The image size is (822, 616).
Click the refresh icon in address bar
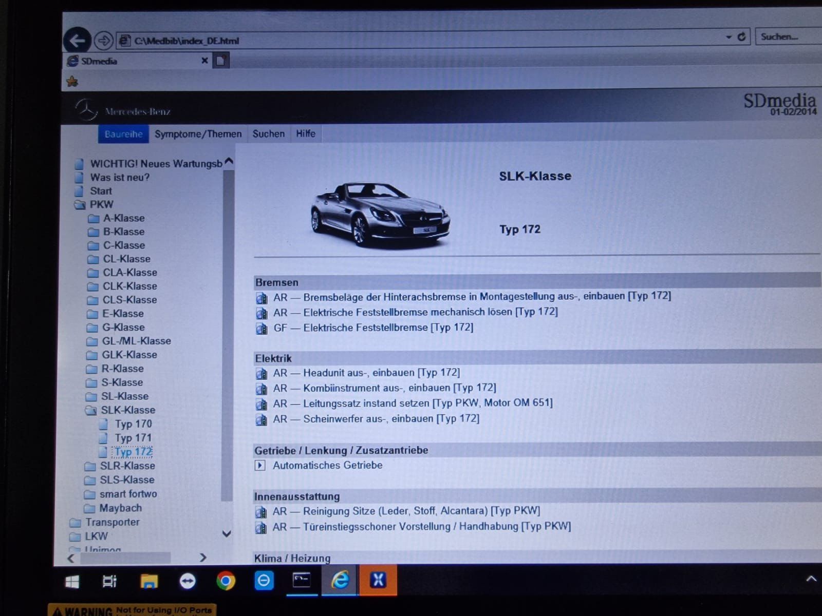pos(741,37)
